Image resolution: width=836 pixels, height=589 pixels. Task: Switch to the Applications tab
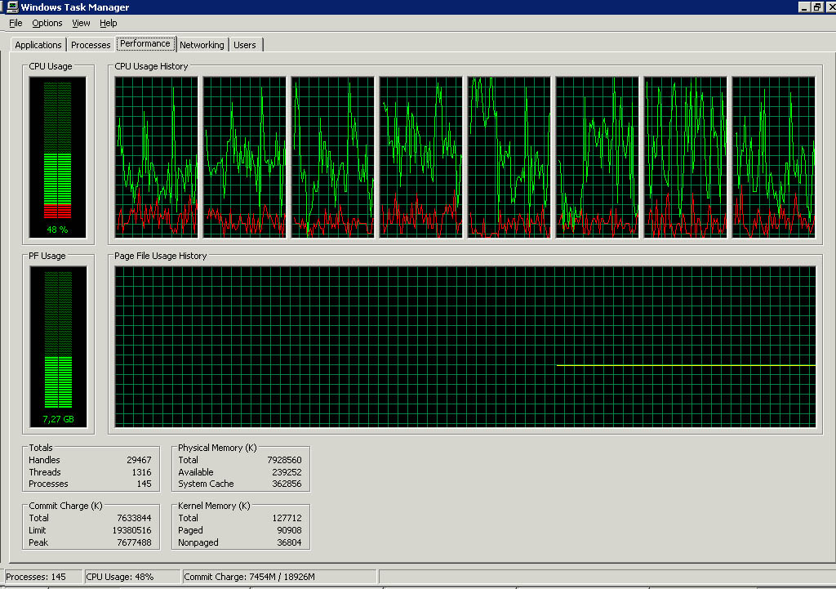38,45
